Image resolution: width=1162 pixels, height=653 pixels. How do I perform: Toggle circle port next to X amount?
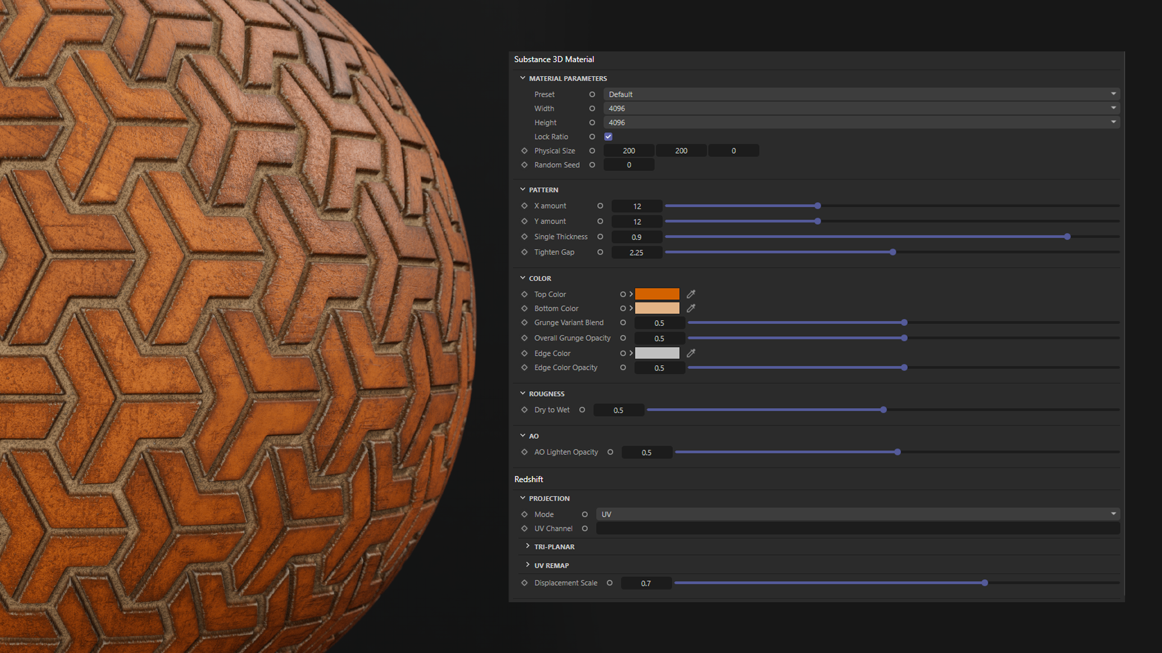coord(600,206)
